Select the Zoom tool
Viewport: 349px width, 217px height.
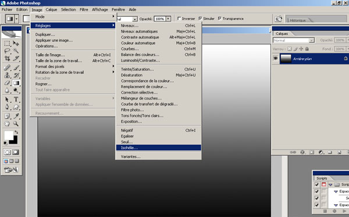pyautogui.click(x=16, y=123)
